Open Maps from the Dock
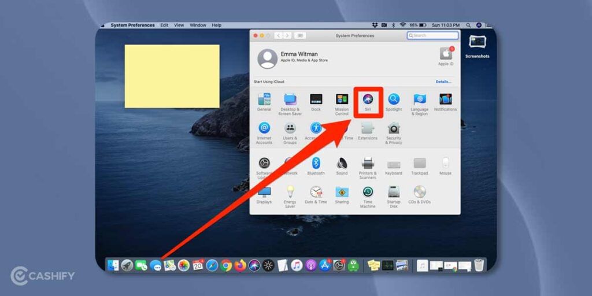 169,265
